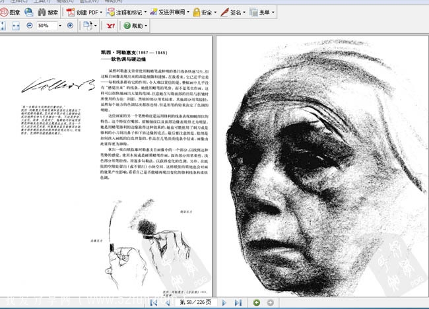Open the 签名 sign menu
Viewport: 429px width, 309px height.
233,13
